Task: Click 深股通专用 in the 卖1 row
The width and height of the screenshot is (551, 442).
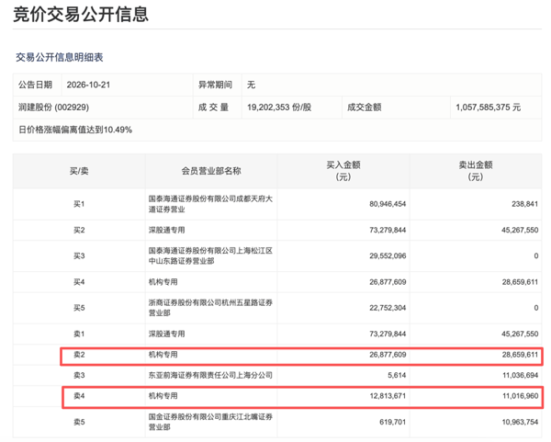Action: click(x=166, y=334)
